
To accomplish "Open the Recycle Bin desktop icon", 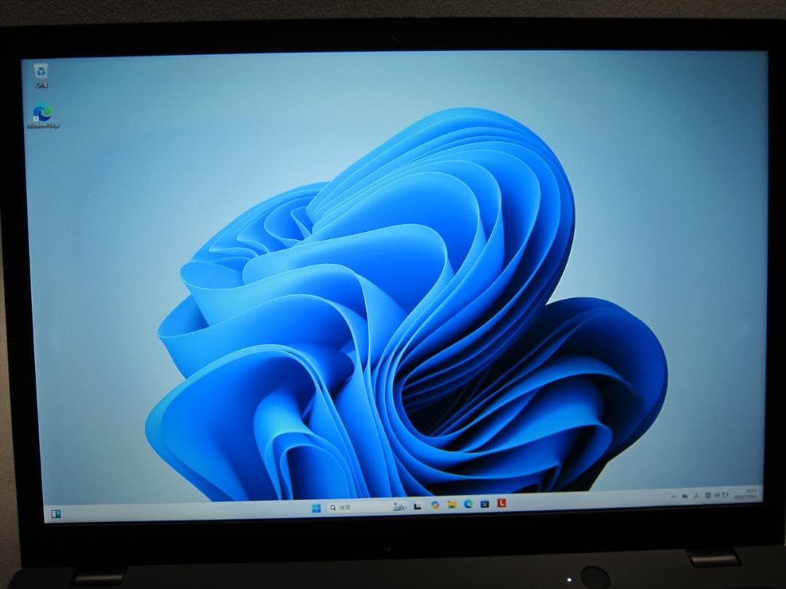I will click(41, 73).
